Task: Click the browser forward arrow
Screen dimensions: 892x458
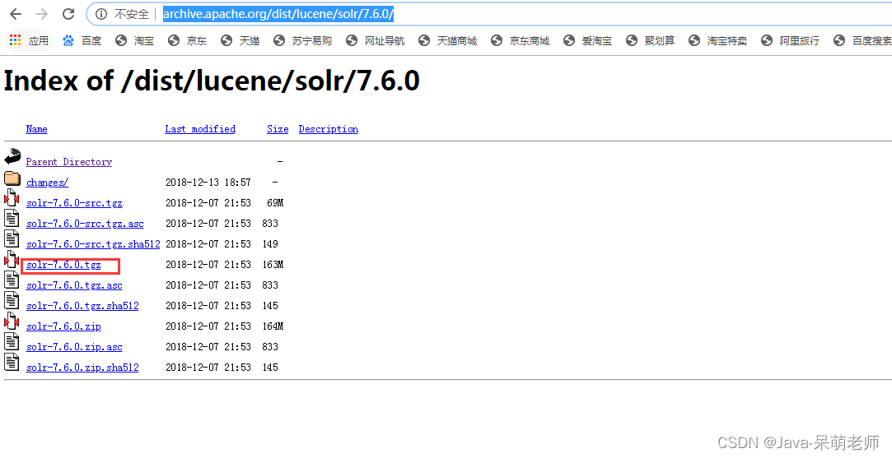Action: [x=41, y=14]
